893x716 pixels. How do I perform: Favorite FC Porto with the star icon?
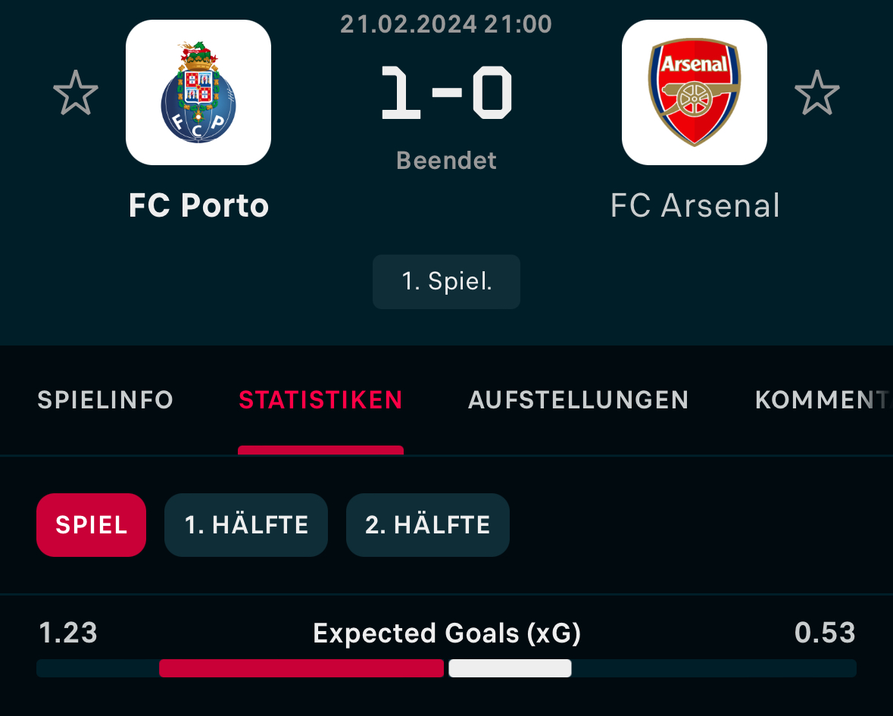76,93
